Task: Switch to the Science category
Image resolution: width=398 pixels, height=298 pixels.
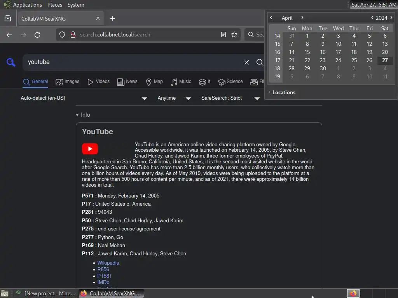Action: 230,82
